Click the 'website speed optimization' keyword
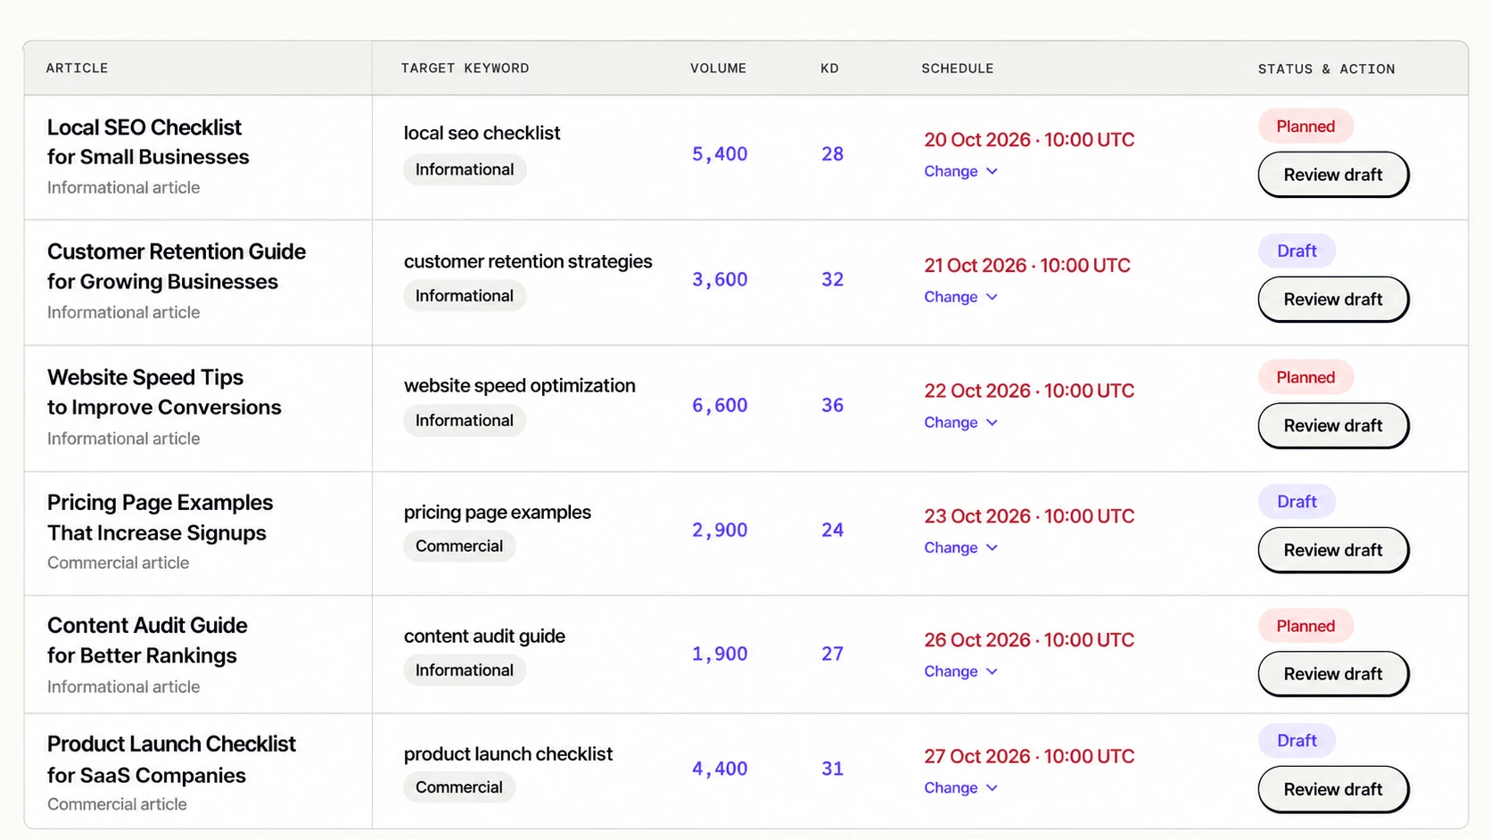 tap(520, 385)
